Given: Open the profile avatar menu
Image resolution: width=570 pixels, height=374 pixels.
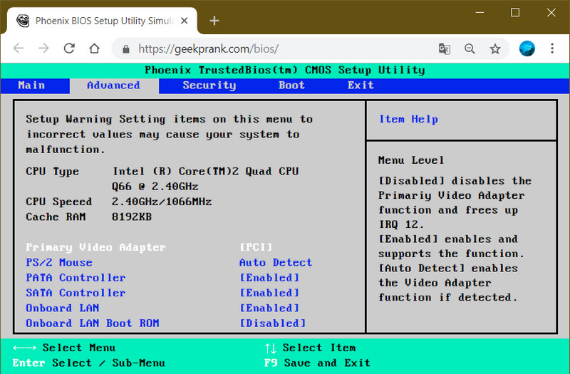Looking at the screenshot, I should pyautogui.click(x=527, y=48).
